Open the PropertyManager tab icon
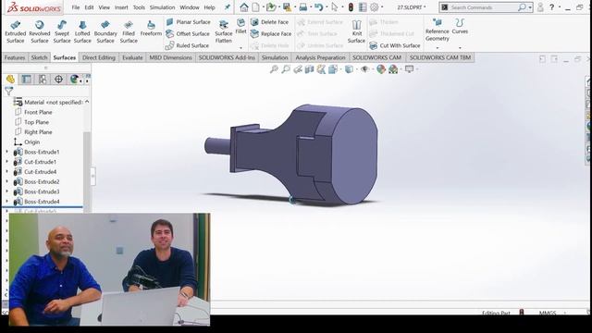592x333 pixels. coord(27,79)
